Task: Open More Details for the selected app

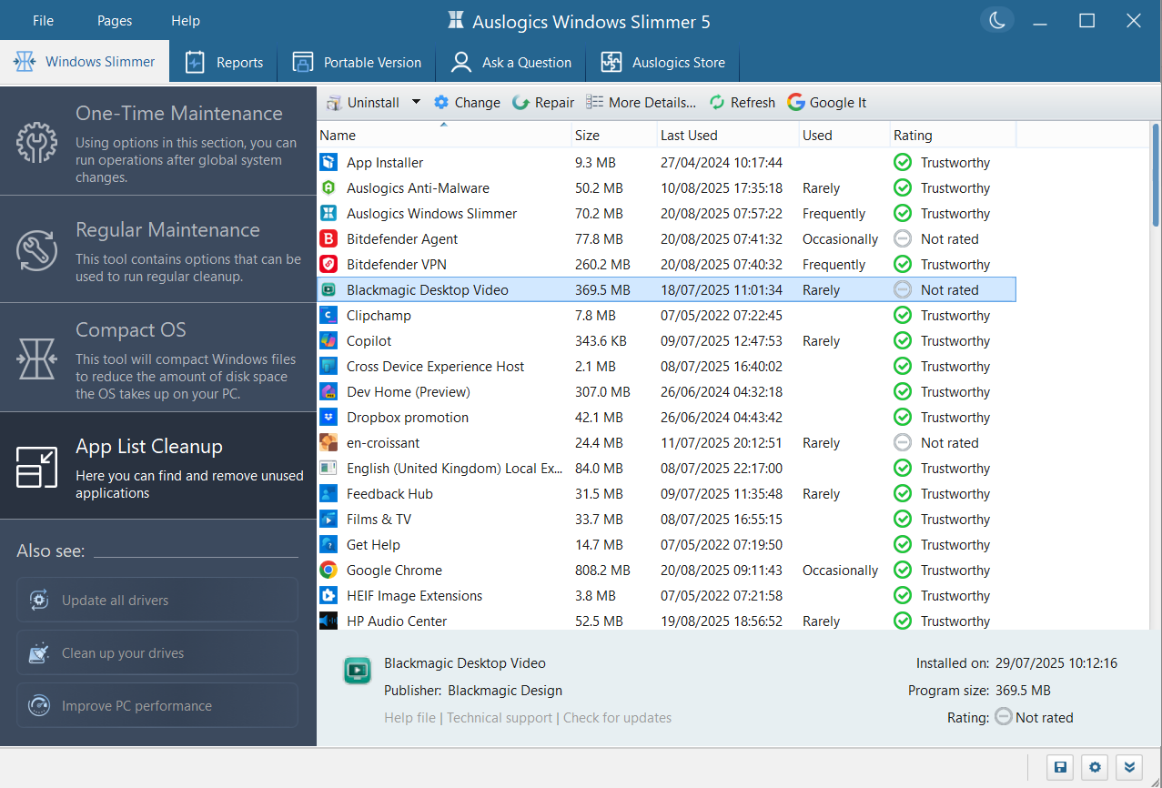Action: 641,103
